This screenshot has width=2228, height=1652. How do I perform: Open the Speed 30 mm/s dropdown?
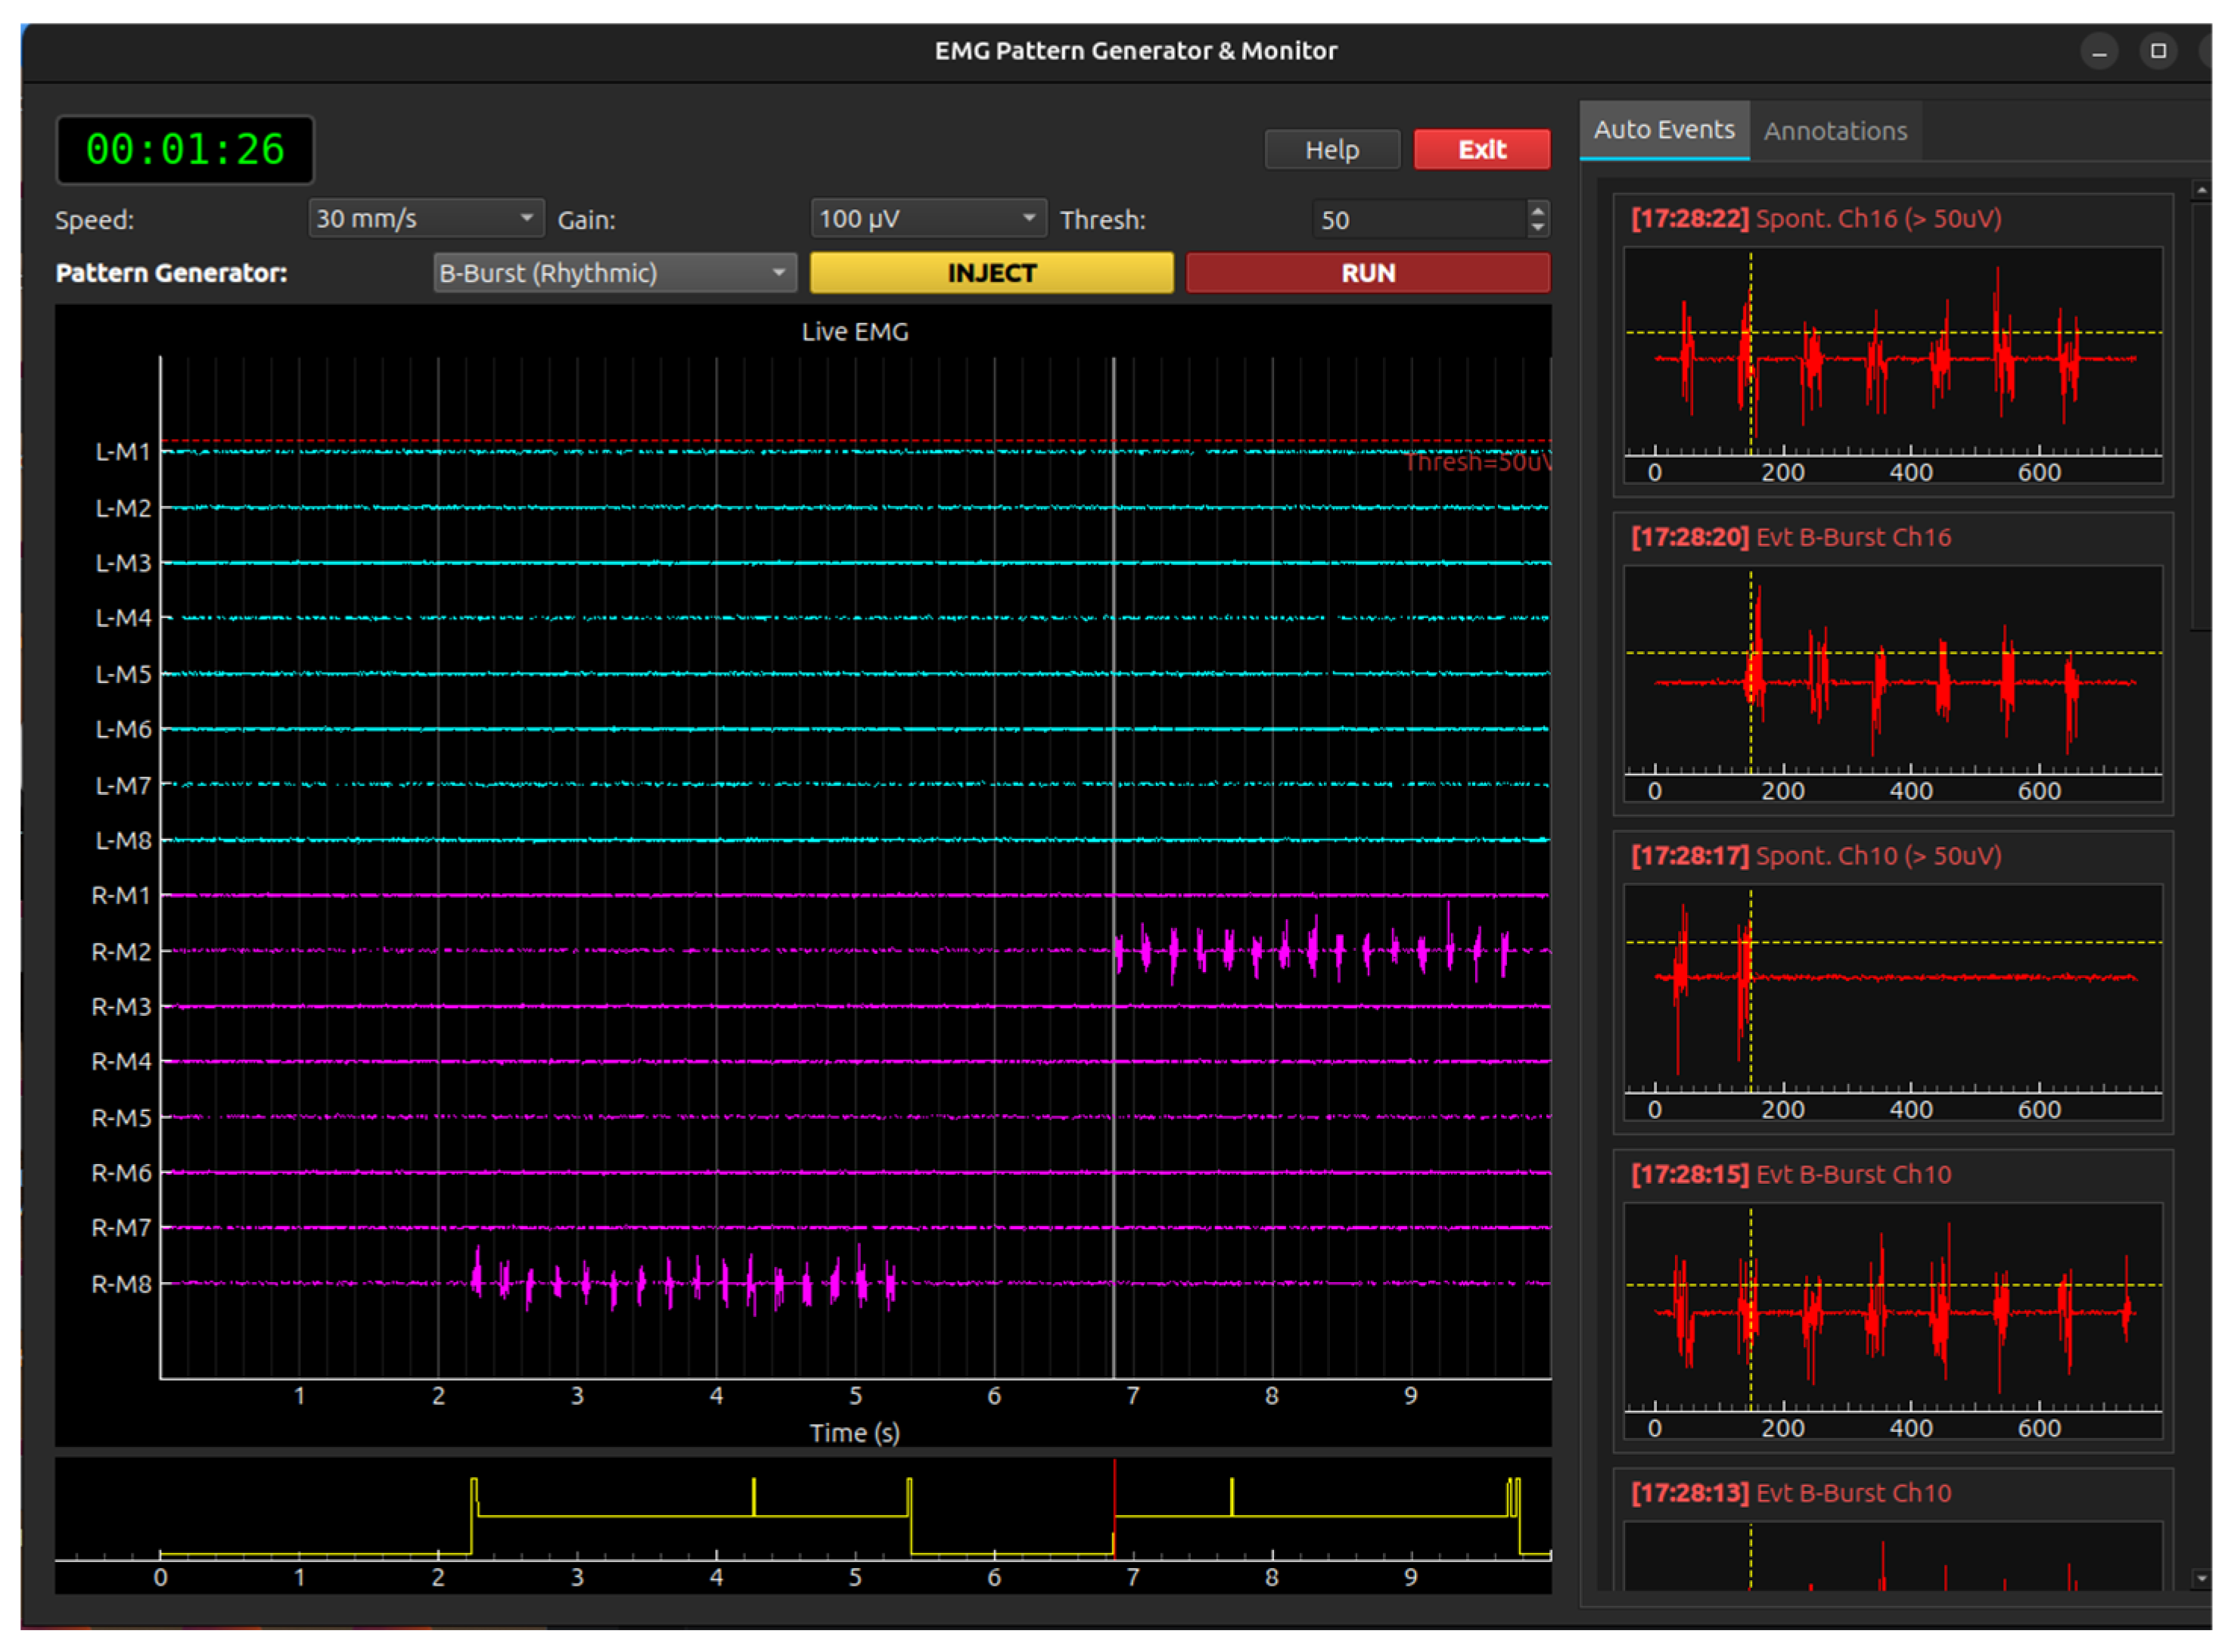pos(426,218)
